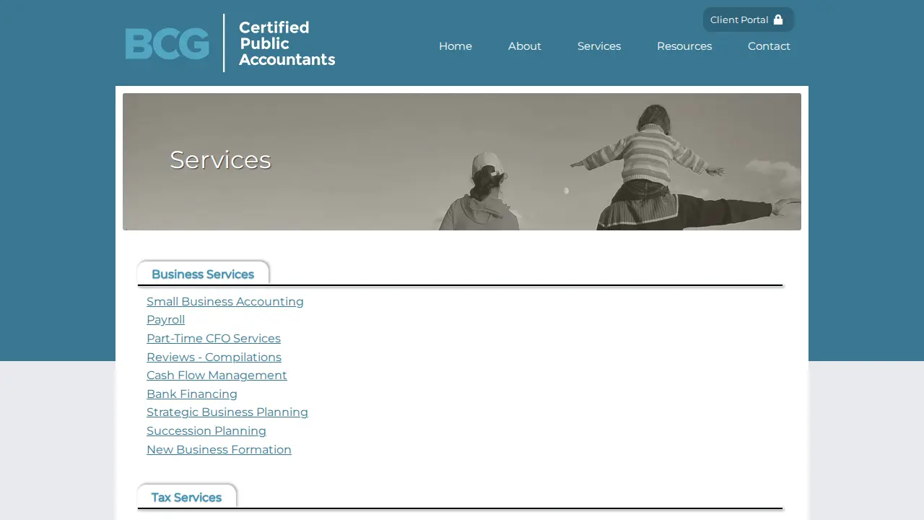Open the Client Portal button
The height and width of the screenshot is (520, 924).
(x=748, y=19)
